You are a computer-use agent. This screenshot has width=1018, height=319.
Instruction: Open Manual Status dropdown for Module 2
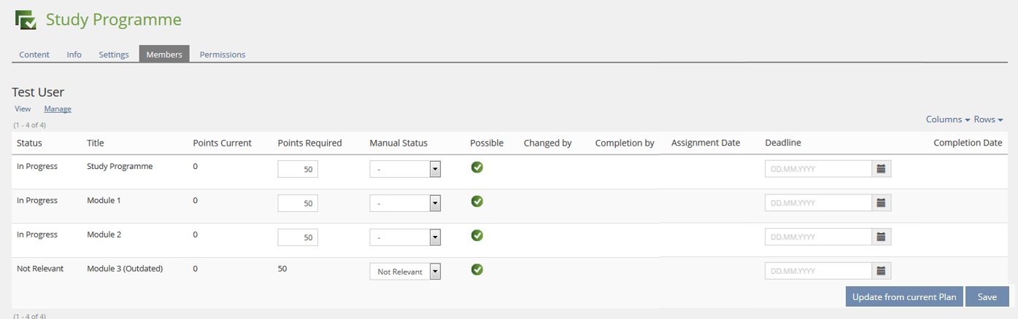[x=405, y=237]
